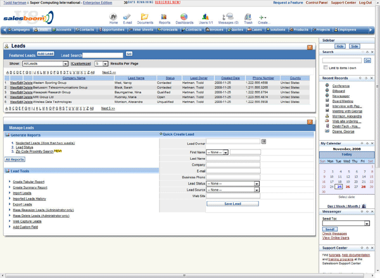Open the Messenger Send To dropdown
380x278 pixels.
pos(346,223)
